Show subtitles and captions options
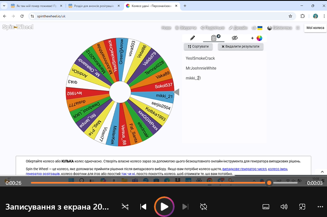The image size is (327, 217). (266, 206)
